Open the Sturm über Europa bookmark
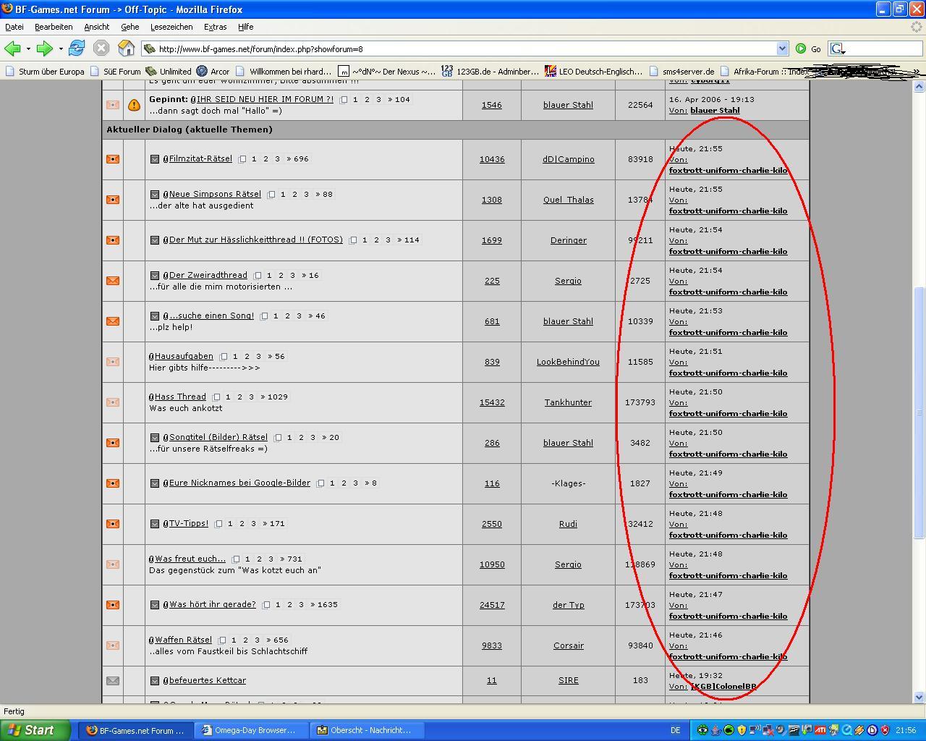The width and height of the screenshot is (926, 741). point(45,72)
